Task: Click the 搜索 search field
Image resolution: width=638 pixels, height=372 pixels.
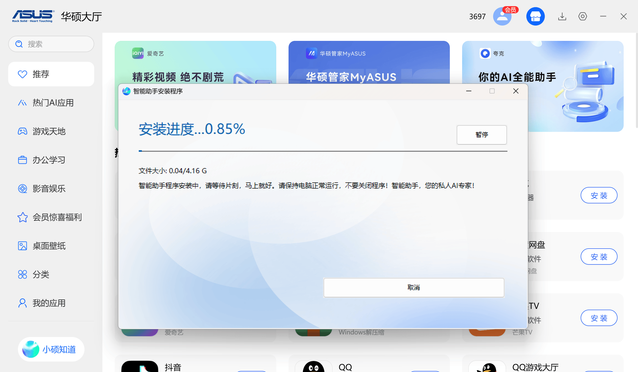Action: tap(51, 44)
